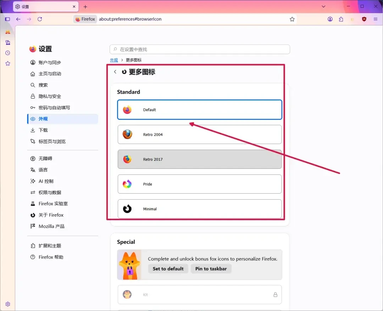Viewport: 383px width, 311px height.
Task: Select the Default Firefox icon option
Action: point(200,110)
